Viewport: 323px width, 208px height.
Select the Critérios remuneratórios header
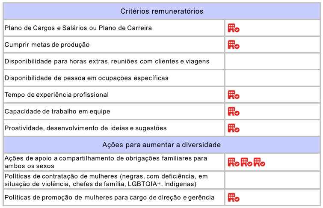(x=162, y=11)
